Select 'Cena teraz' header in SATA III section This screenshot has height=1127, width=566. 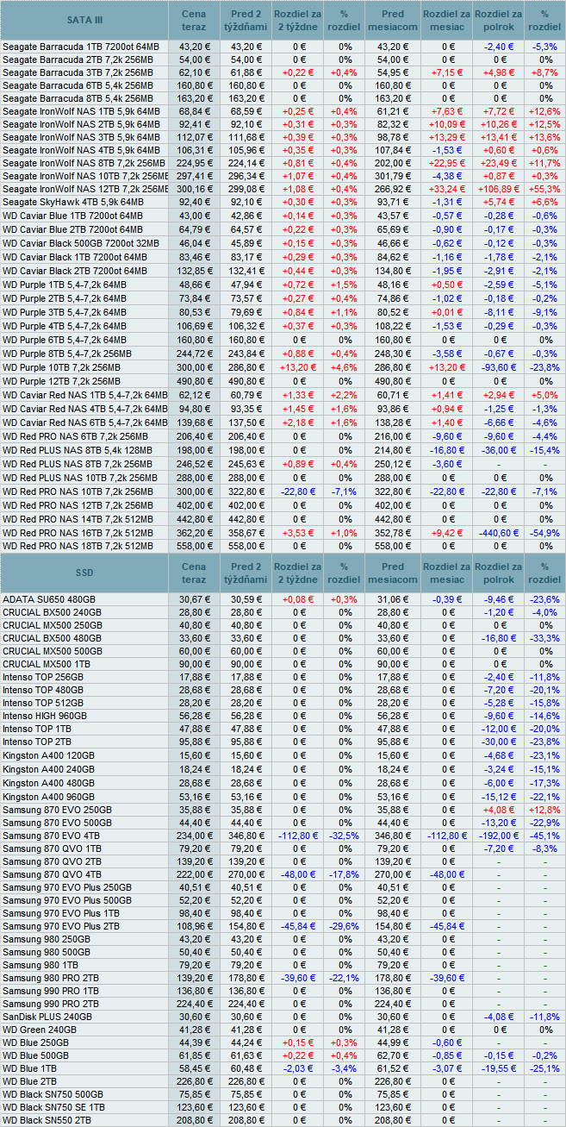194,21
